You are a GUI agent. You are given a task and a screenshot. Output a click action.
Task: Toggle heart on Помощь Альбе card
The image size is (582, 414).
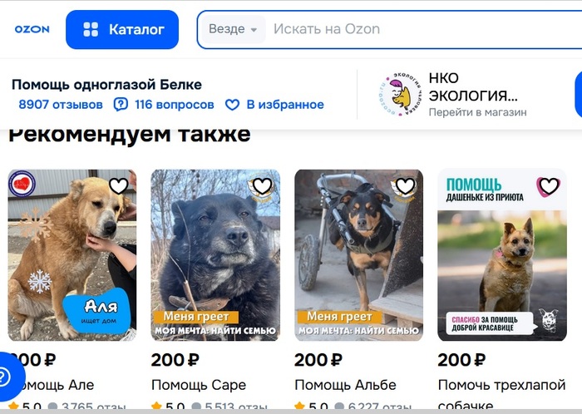[x=406, y=186]
